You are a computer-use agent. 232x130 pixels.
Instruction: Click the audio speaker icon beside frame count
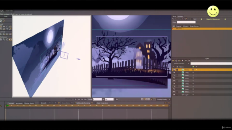[x=117, y=99]
